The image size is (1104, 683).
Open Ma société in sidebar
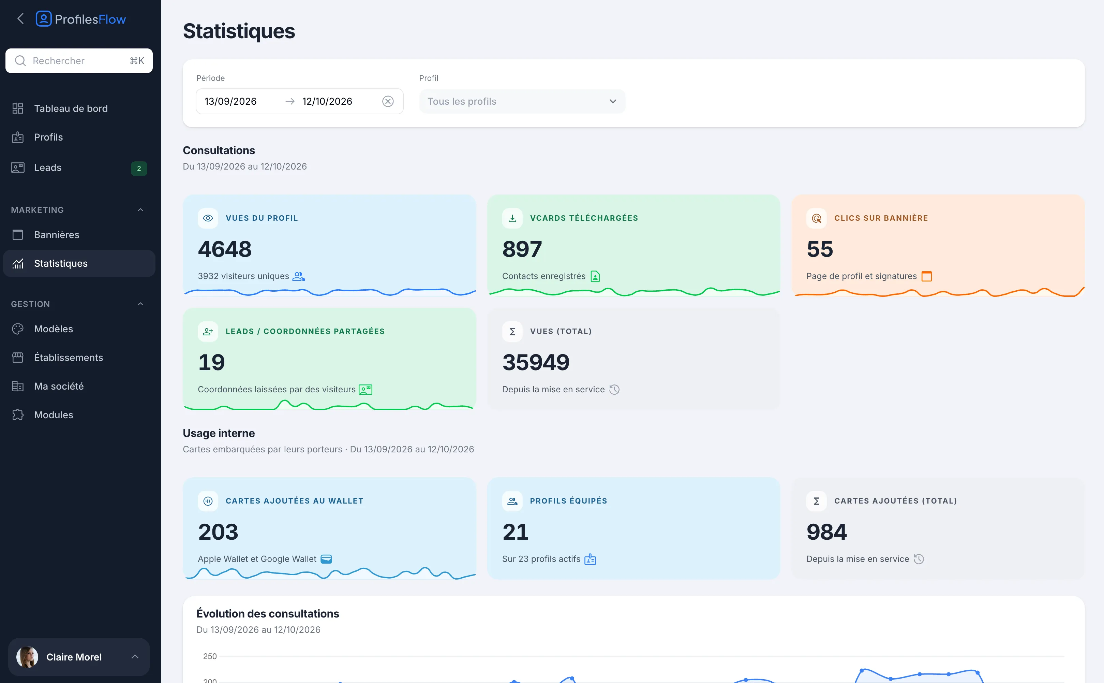[79, 386]
